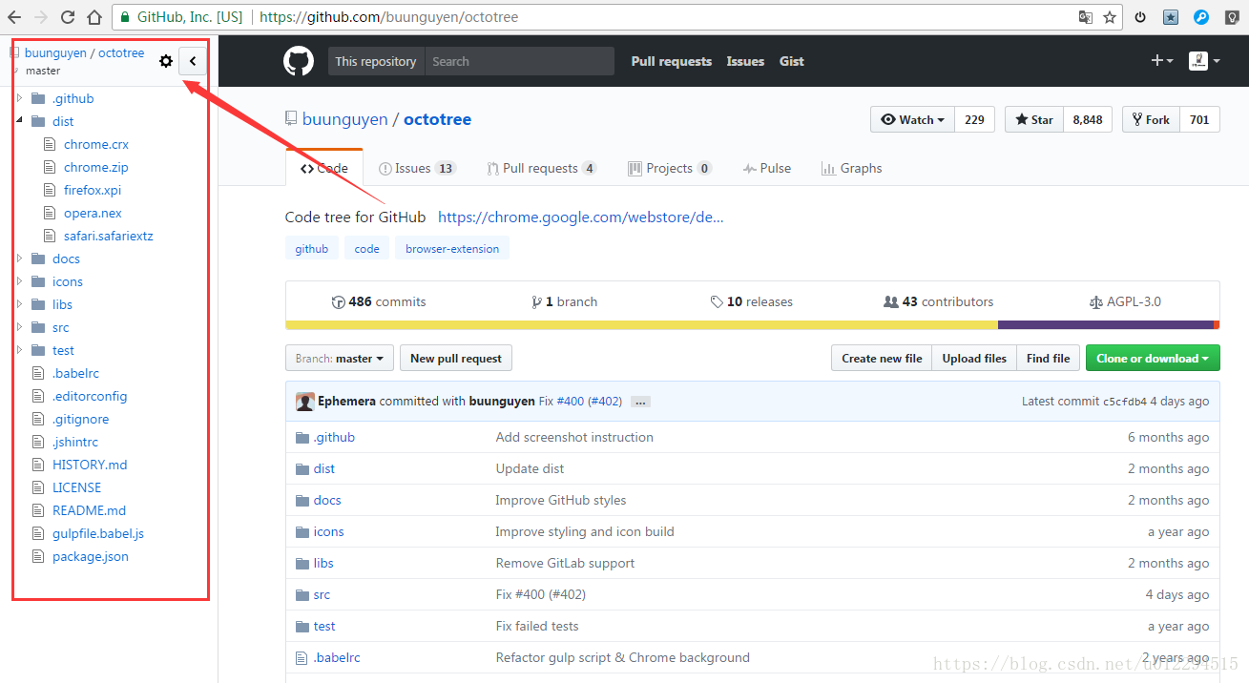Image resolution: width=1249 pixels, height=683 pixels.
Task: Switch to Pull requests repository tab
Action: pyautogui.click(x=541, y=168)
